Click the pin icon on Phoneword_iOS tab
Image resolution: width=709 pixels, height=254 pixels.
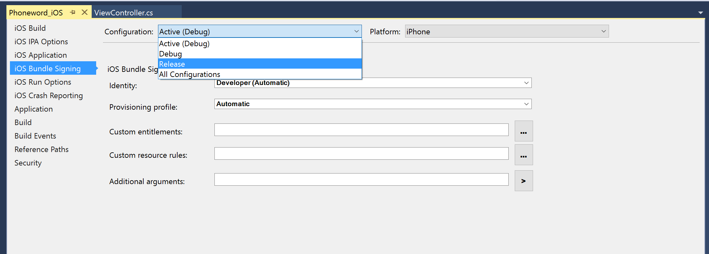(72, 12)
